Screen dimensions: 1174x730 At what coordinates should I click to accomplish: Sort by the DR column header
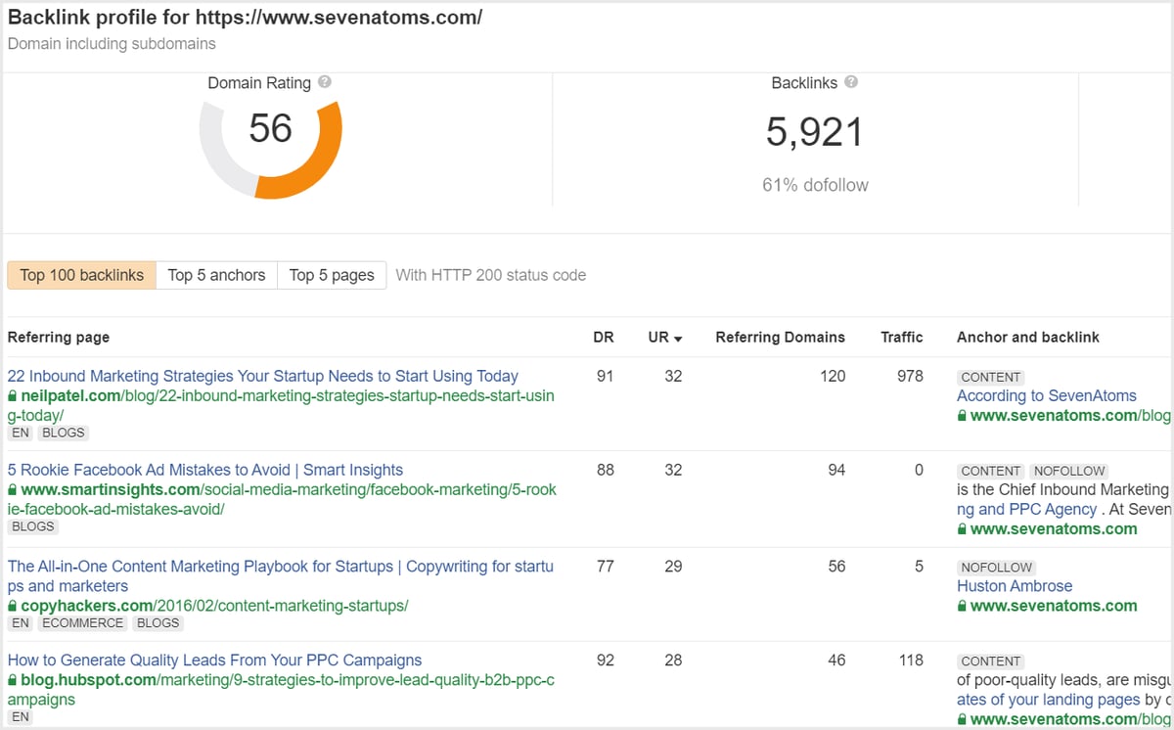604,337
